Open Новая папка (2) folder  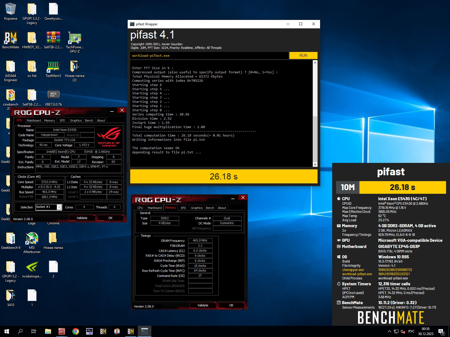pos(75,71)
